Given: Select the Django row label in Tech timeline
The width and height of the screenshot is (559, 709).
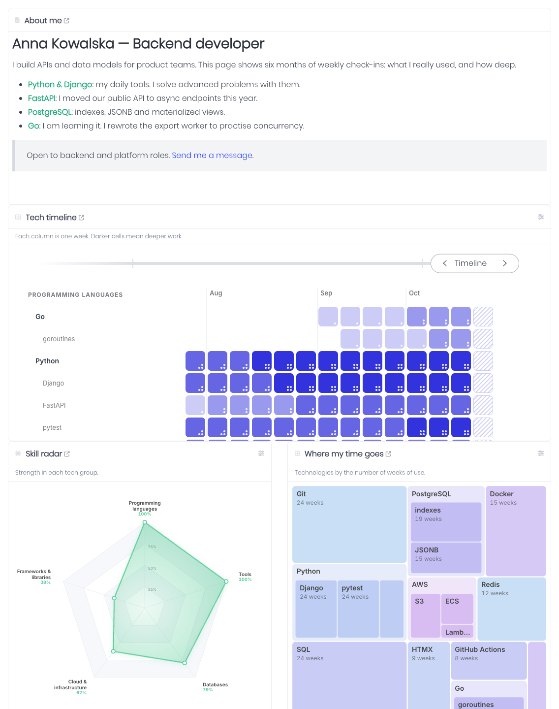Looking at the screenshot, I should coord(54,383).
